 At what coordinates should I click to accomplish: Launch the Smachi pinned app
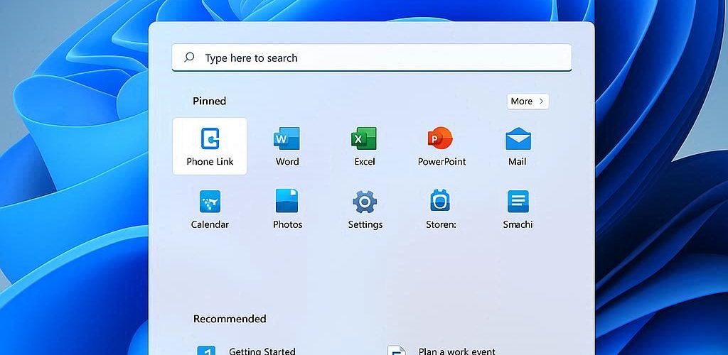518,209
